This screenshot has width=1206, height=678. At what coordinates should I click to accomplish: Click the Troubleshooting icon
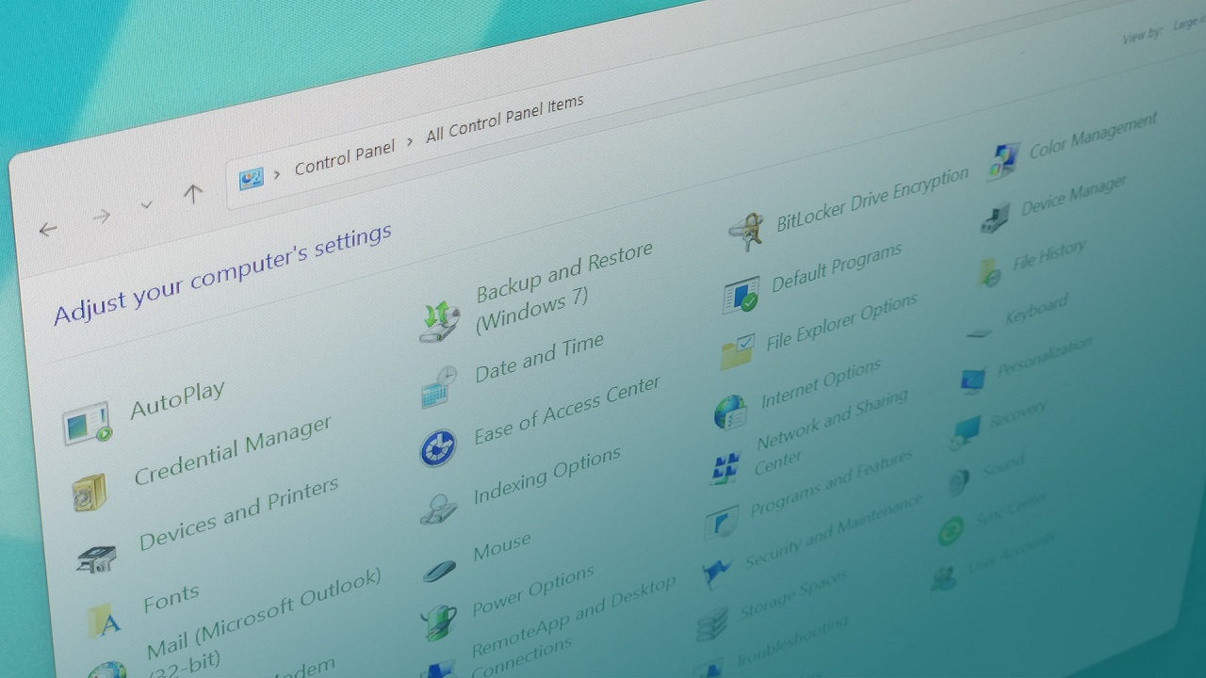pos(708,669)
